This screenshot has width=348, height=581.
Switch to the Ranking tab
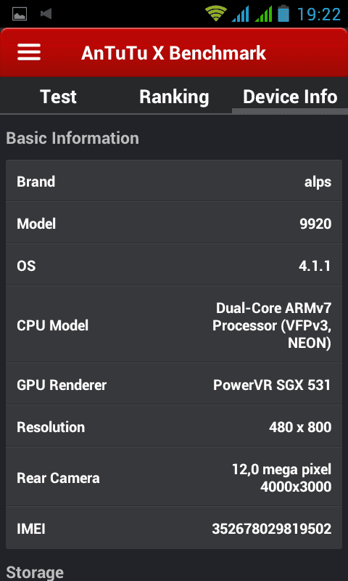(x=174, y=97)
